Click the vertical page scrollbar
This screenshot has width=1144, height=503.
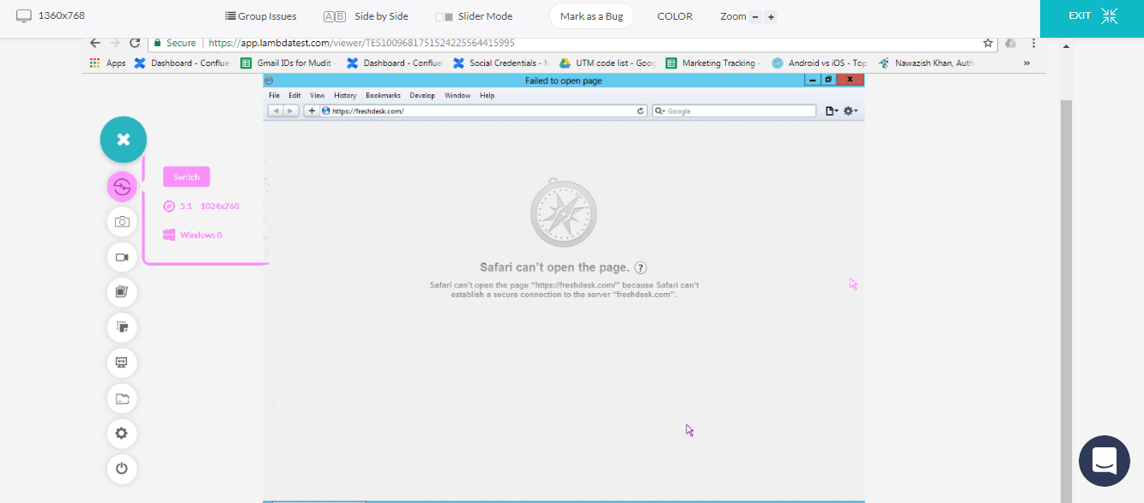(1066, 300)
